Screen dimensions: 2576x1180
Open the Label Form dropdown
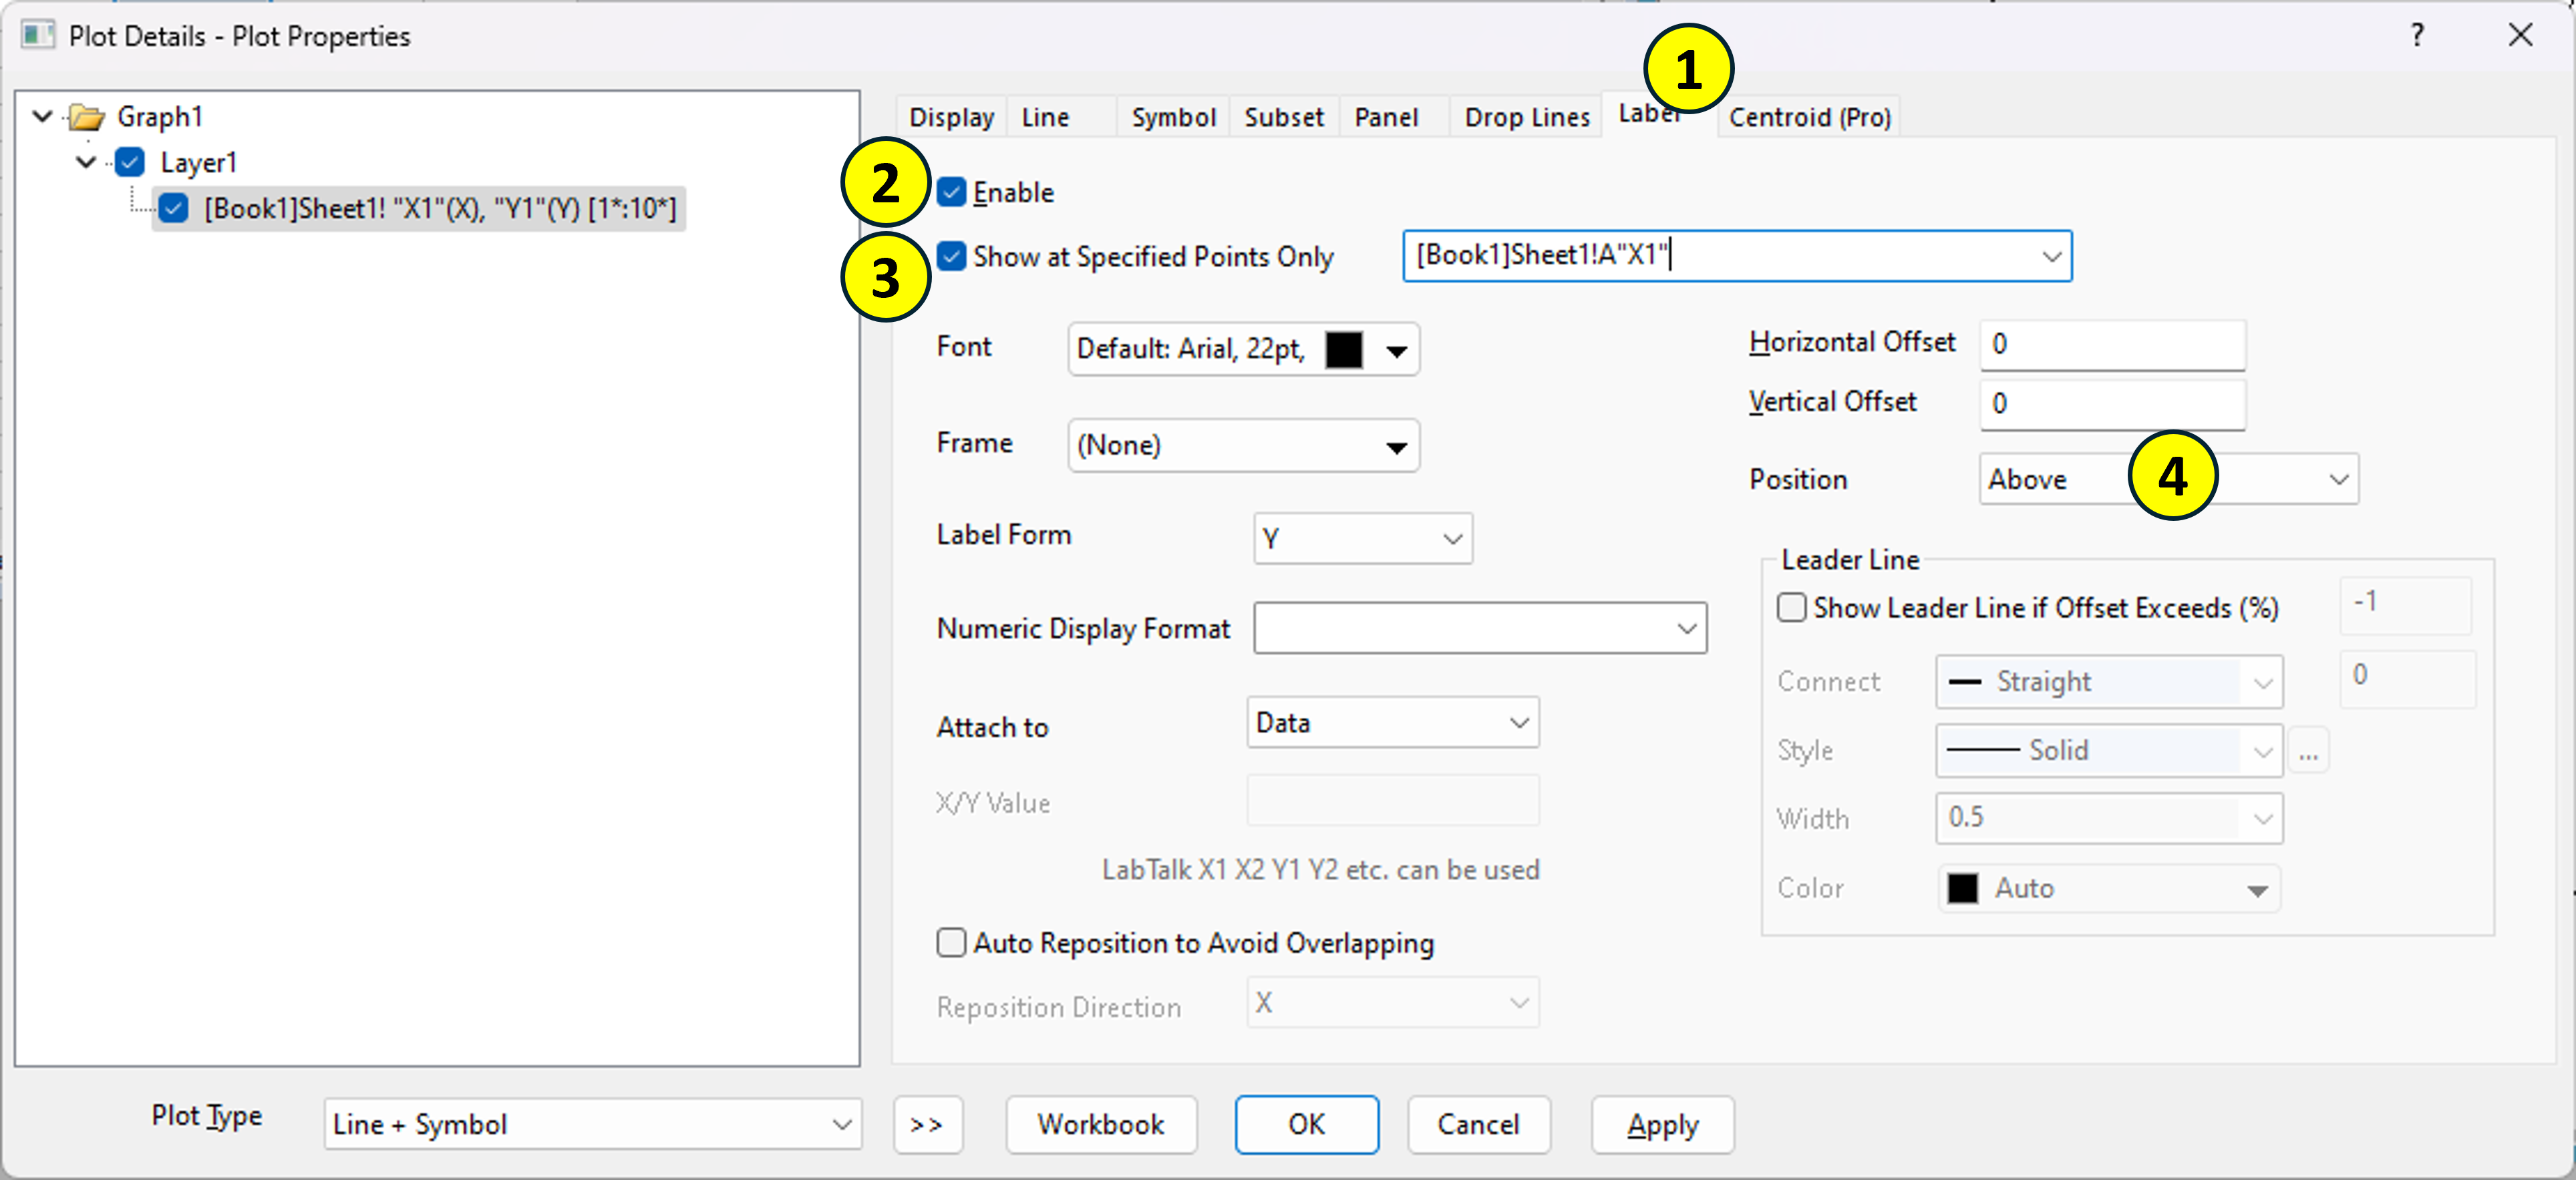click(x=1362, y=539)
